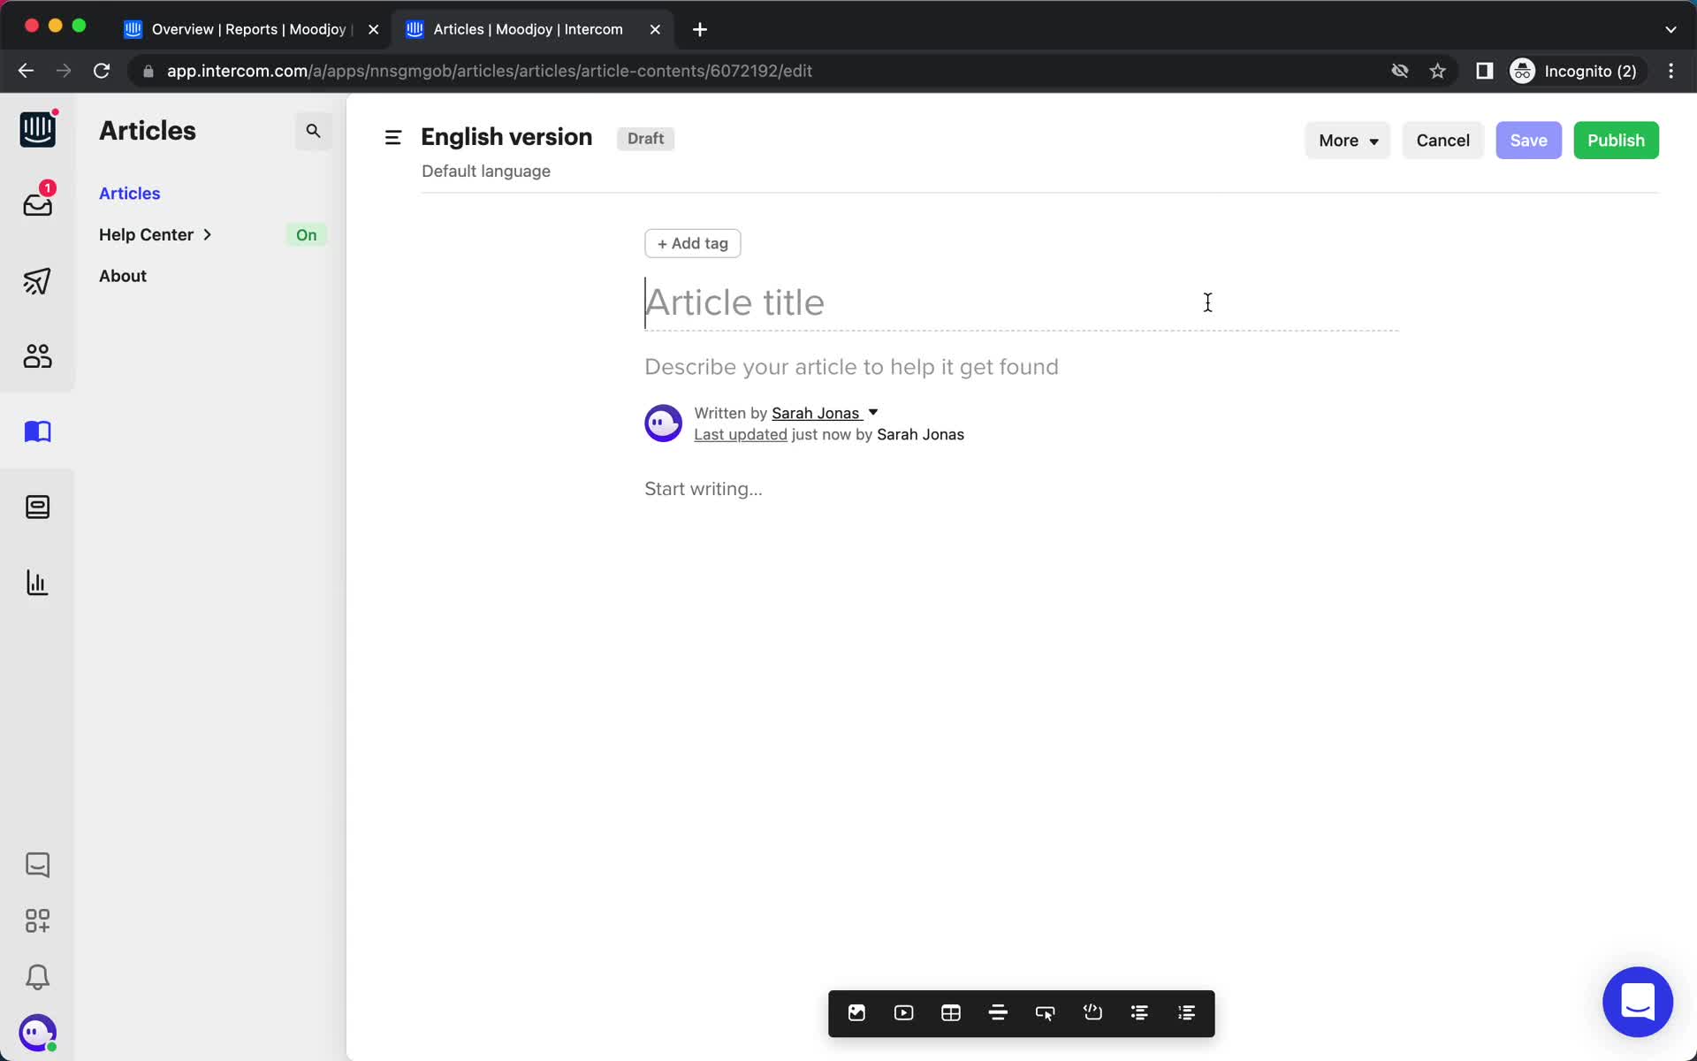The height and width of the screenshot is (1061, 1697).
Task: Click the text alignment icon
Action: (997, 1012)
